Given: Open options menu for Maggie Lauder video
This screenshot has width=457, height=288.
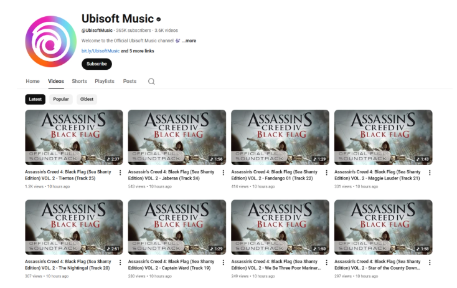Looking at the screenshot, I should click(x=430, y=173).
